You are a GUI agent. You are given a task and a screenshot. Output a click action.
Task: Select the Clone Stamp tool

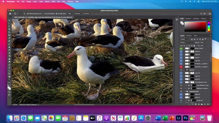coord(9,47)
